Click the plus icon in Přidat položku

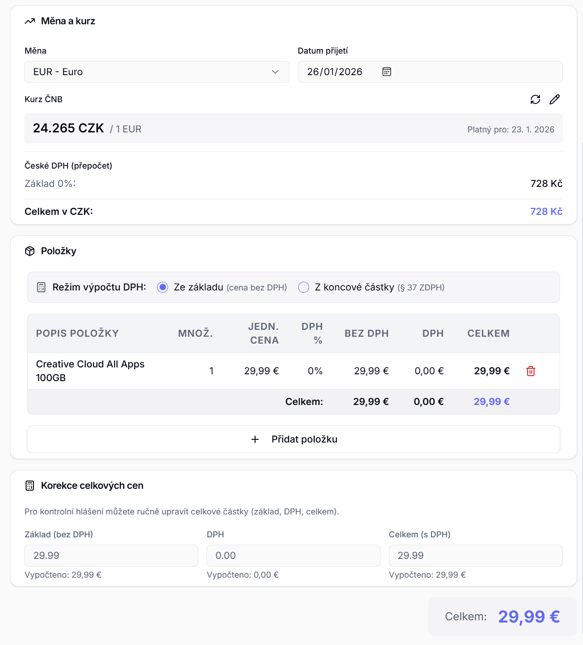click(255, 439)
